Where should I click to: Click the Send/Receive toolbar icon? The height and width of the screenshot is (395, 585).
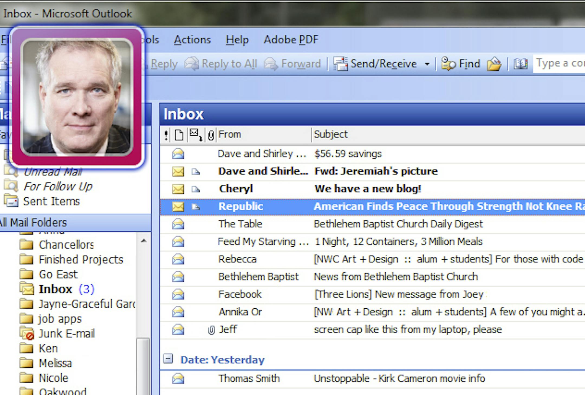[x=340, y=64]
